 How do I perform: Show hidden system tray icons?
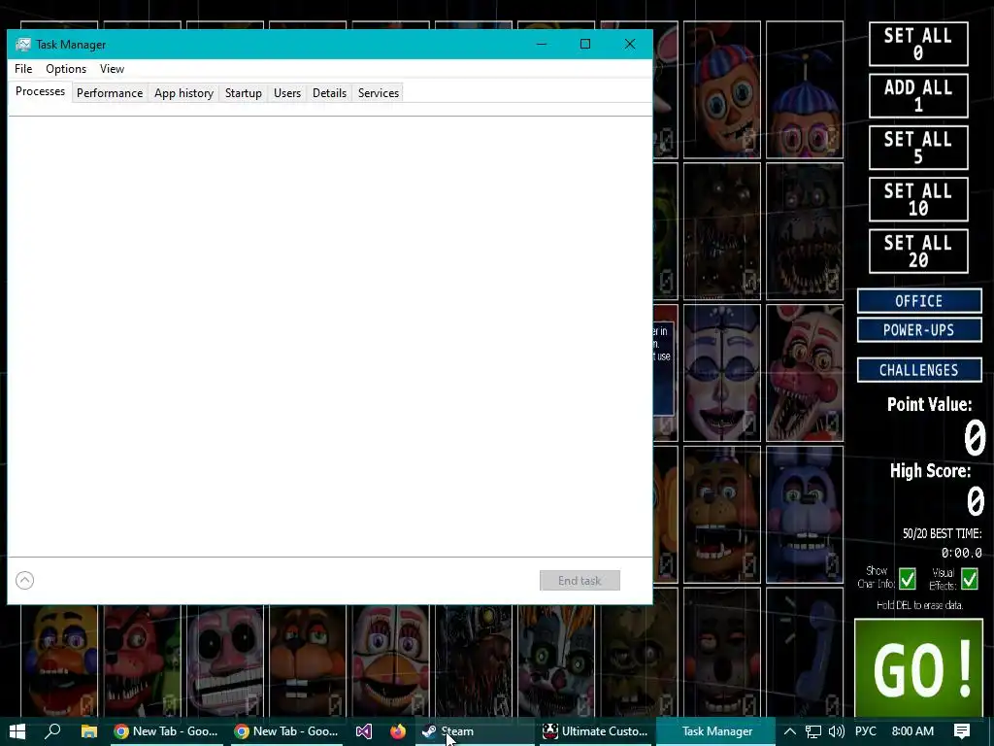click(x=790, y=731)
